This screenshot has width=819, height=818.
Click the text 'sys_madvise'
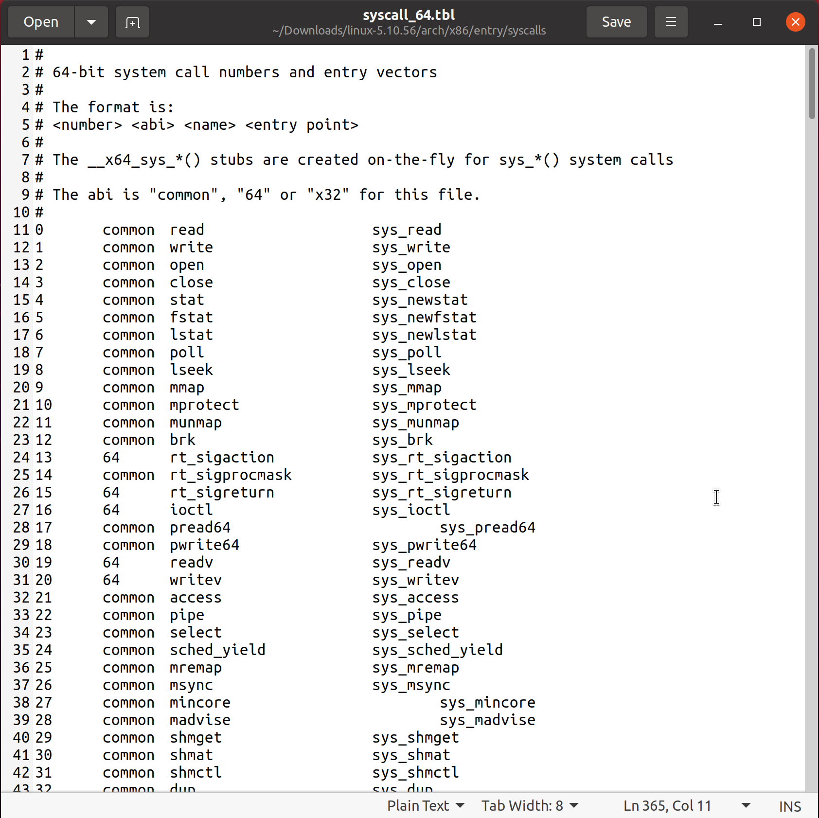point(487,720)
